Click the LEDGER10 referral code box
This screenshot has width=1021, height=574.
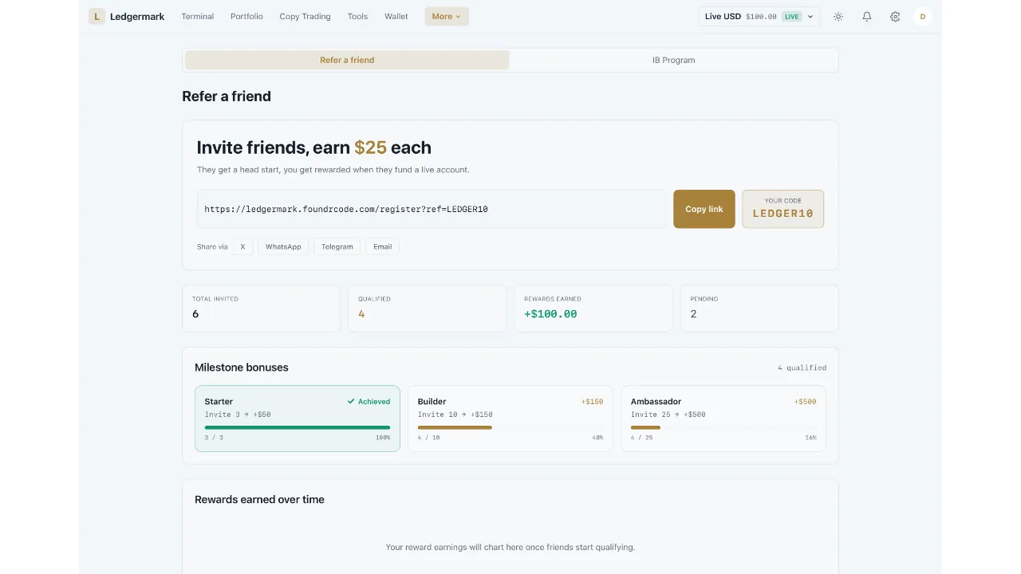[x=783, y=209]
